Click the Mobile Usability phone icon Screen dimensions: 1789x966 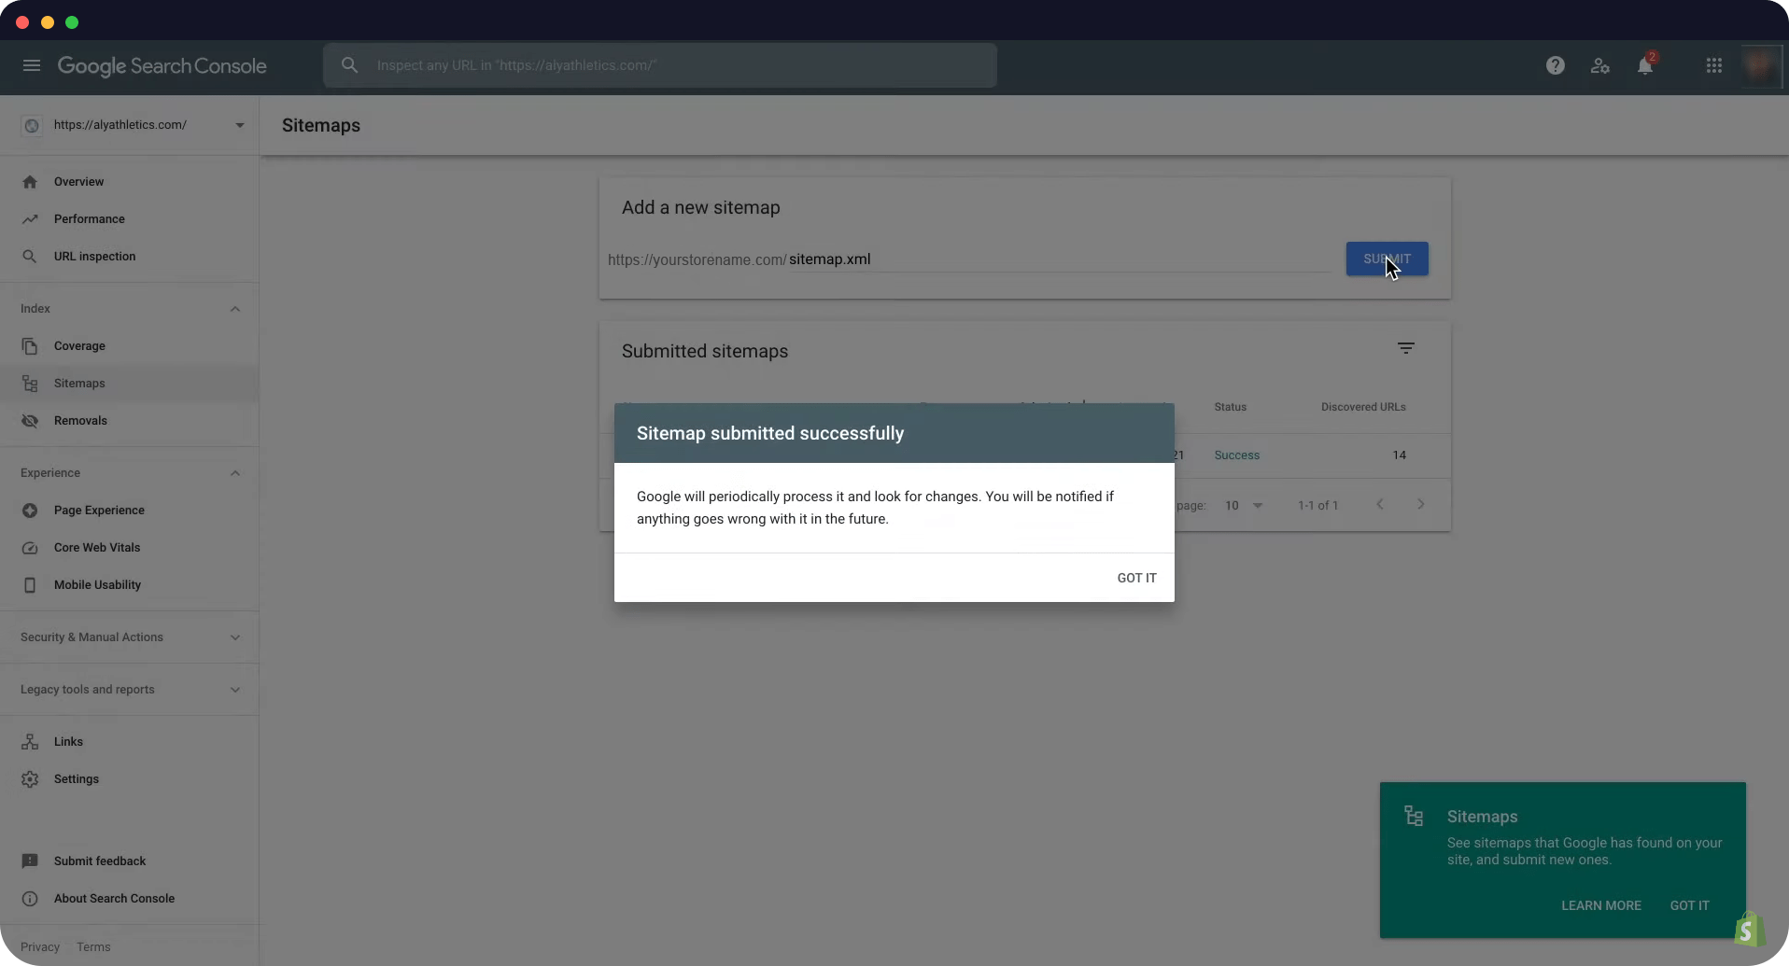(x=30, y=585)
